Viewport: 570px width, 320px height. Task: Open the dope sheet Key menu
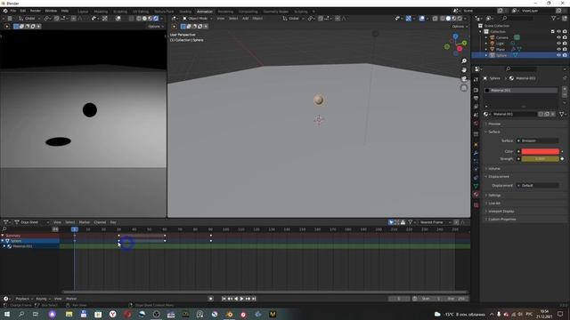pos(113,222)
